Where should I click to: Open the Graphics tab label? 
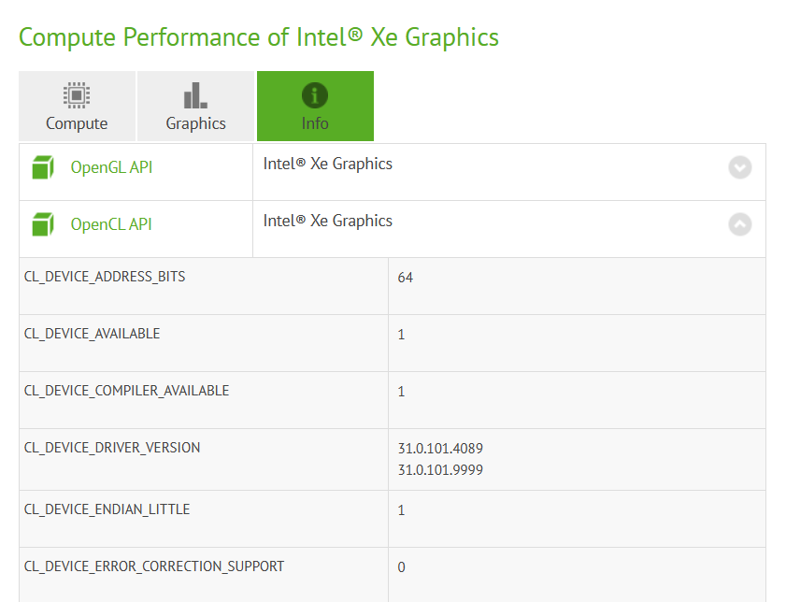[195, 123]
